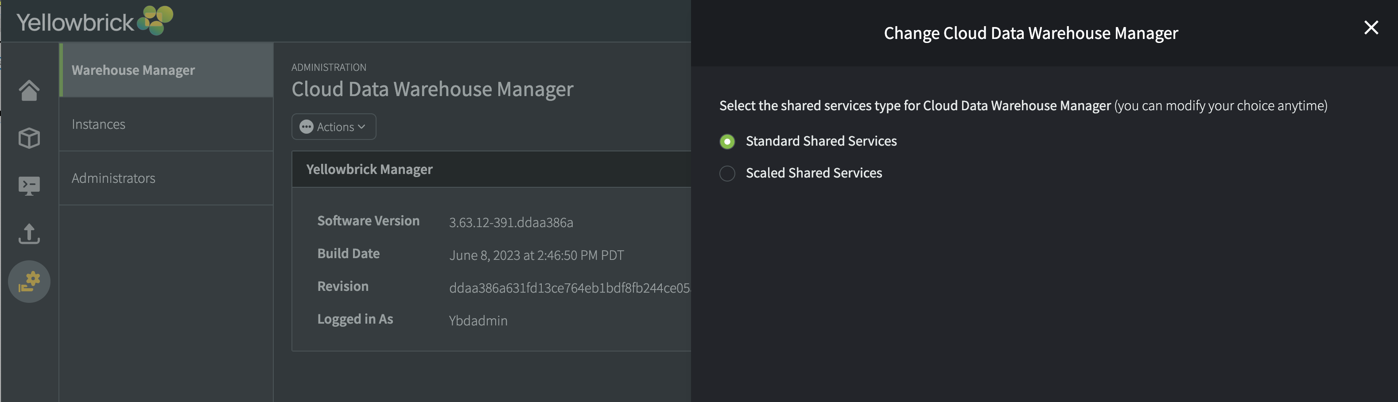
Task: Click the Revision hash value
Action: 569,288
